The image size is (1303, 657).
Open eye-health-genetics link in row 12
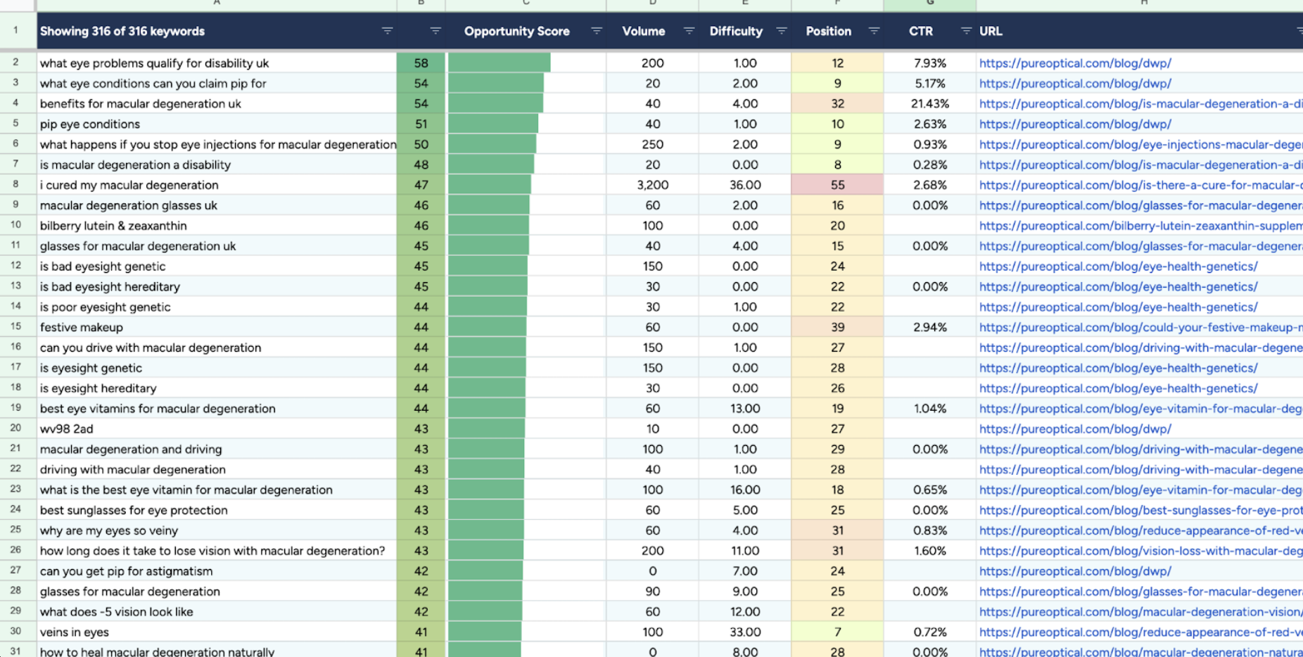1118,267
